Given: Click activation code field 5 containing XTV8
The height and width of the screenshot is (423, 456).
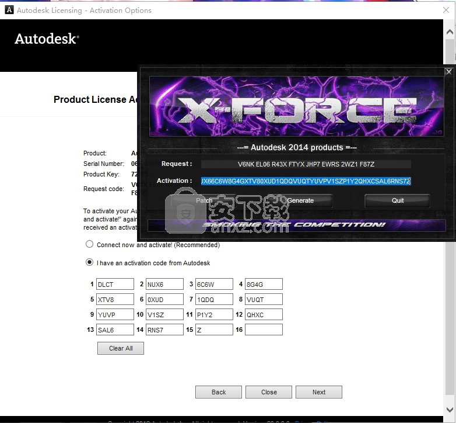Looking at the screenshot, I should [x=115, y=299].
